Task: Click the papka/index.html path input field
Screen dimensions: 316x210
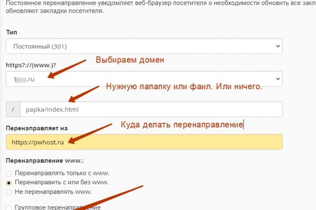Action: coord(151,109)
